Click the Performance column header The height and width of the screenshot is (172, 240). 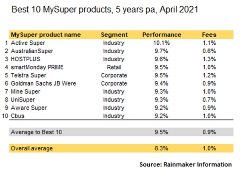(162, 35)
